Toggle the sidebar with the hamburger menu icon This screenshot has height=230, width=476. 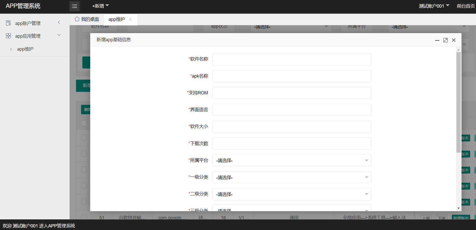tap(74, 6)
